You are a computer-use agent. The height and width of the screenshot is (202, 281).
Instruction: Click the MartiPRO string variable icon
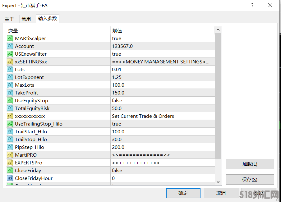tap(10, 155)
